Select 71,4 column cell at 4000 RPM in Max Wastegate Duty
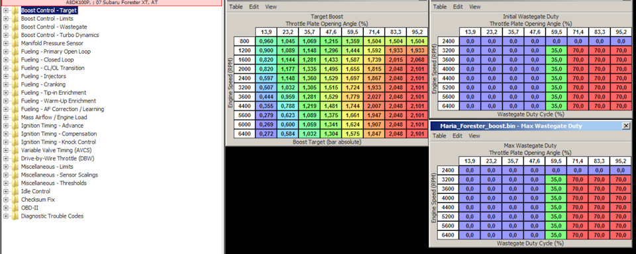 pyautogui.click(x=578, y=198)
